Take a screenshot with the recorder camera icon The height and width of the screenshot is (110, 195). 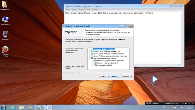click(x=186, y=103)
